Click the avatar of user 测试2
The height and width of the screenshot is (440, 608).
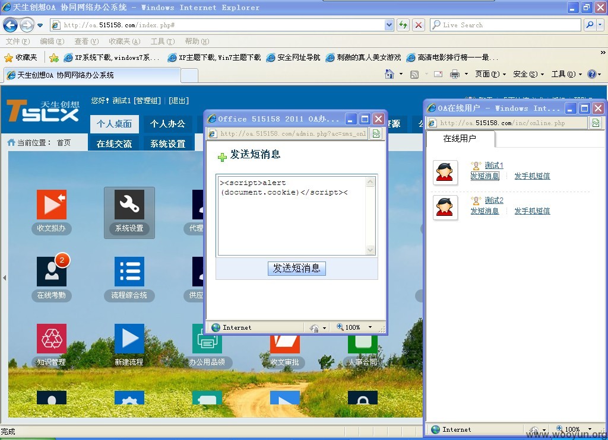(445, 207)
